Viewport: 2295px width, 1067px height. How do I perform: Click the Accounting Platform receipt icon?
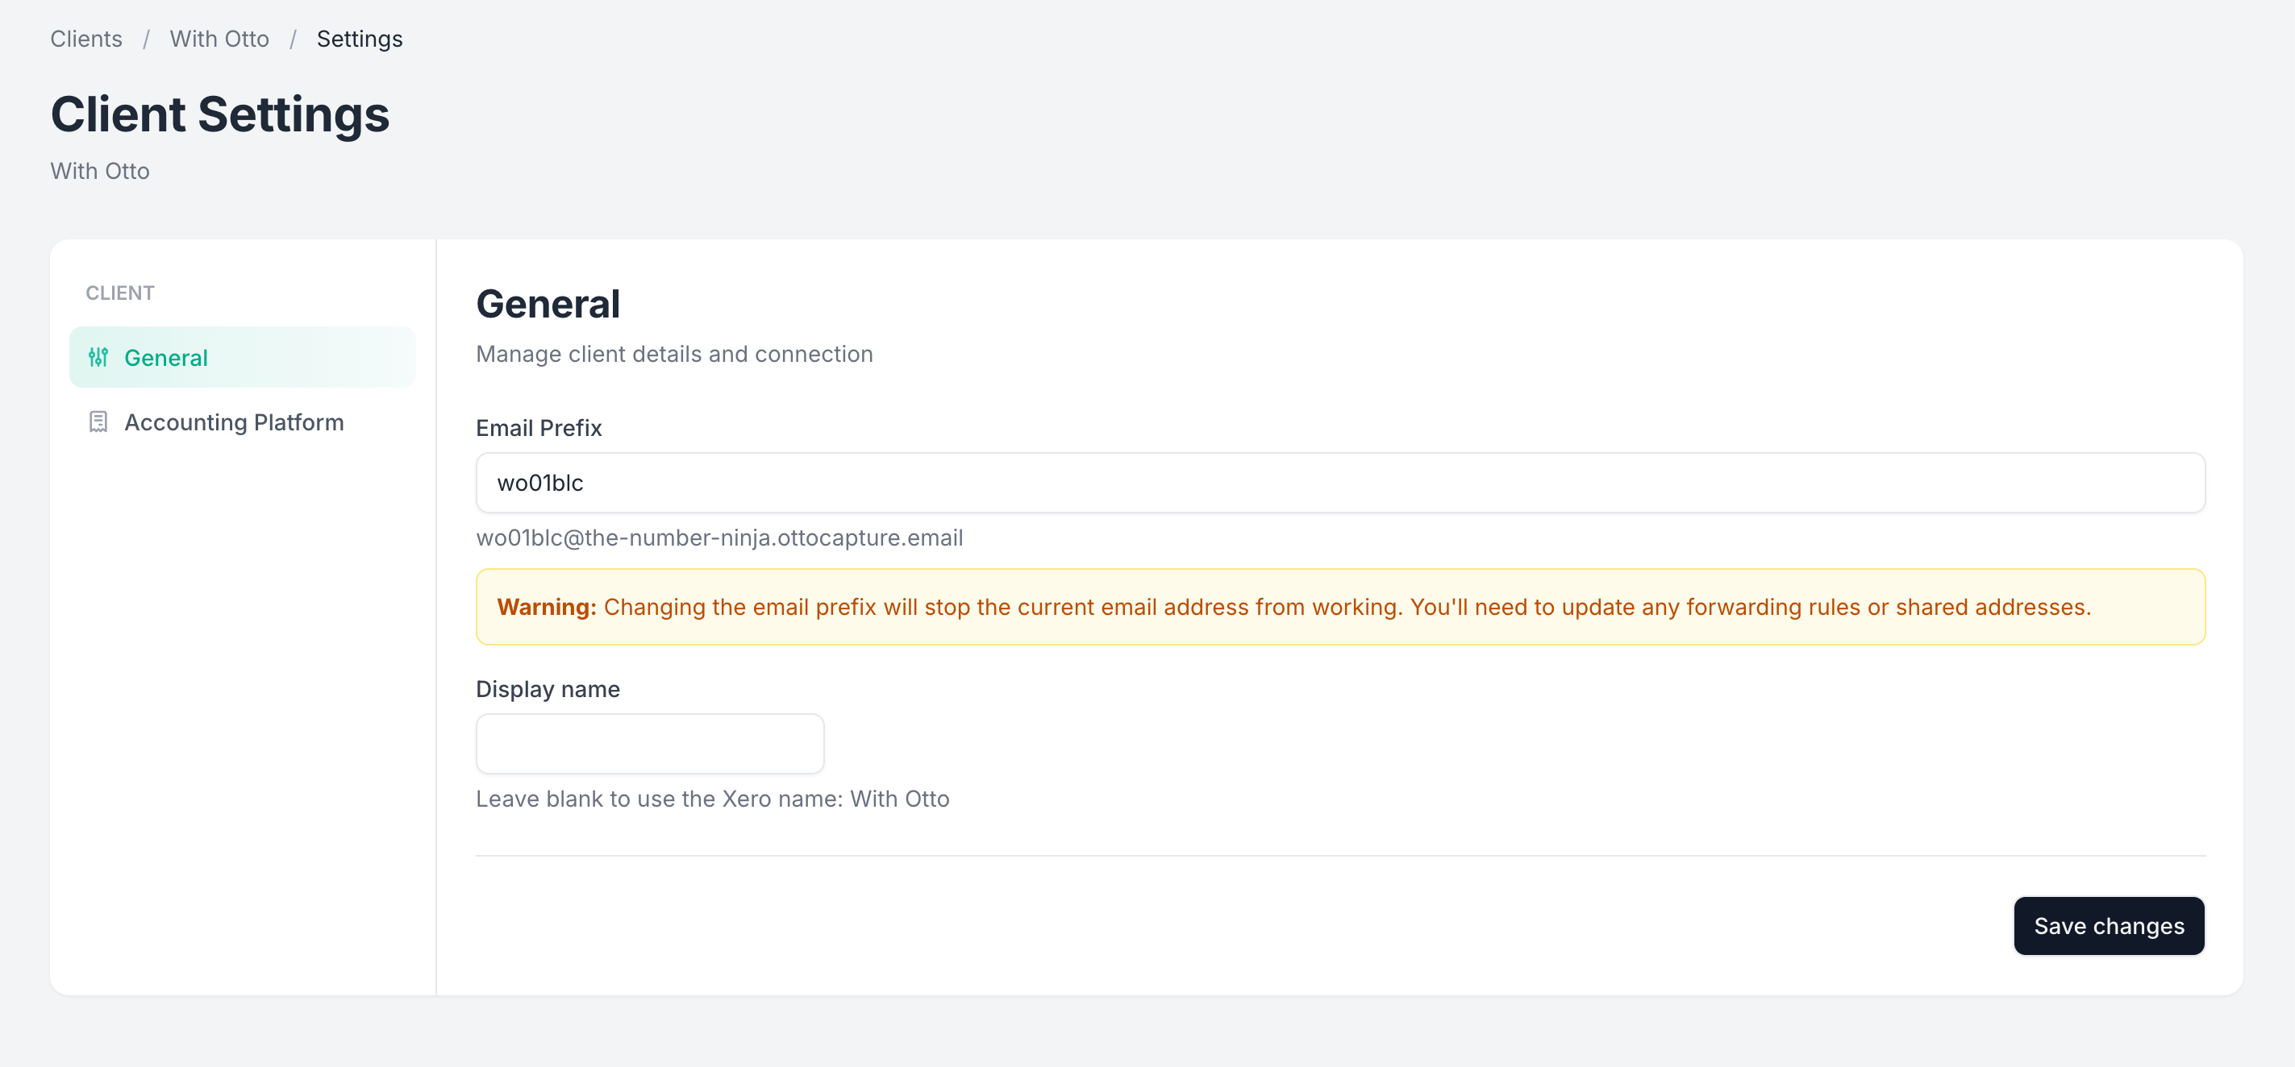point(98,422)
